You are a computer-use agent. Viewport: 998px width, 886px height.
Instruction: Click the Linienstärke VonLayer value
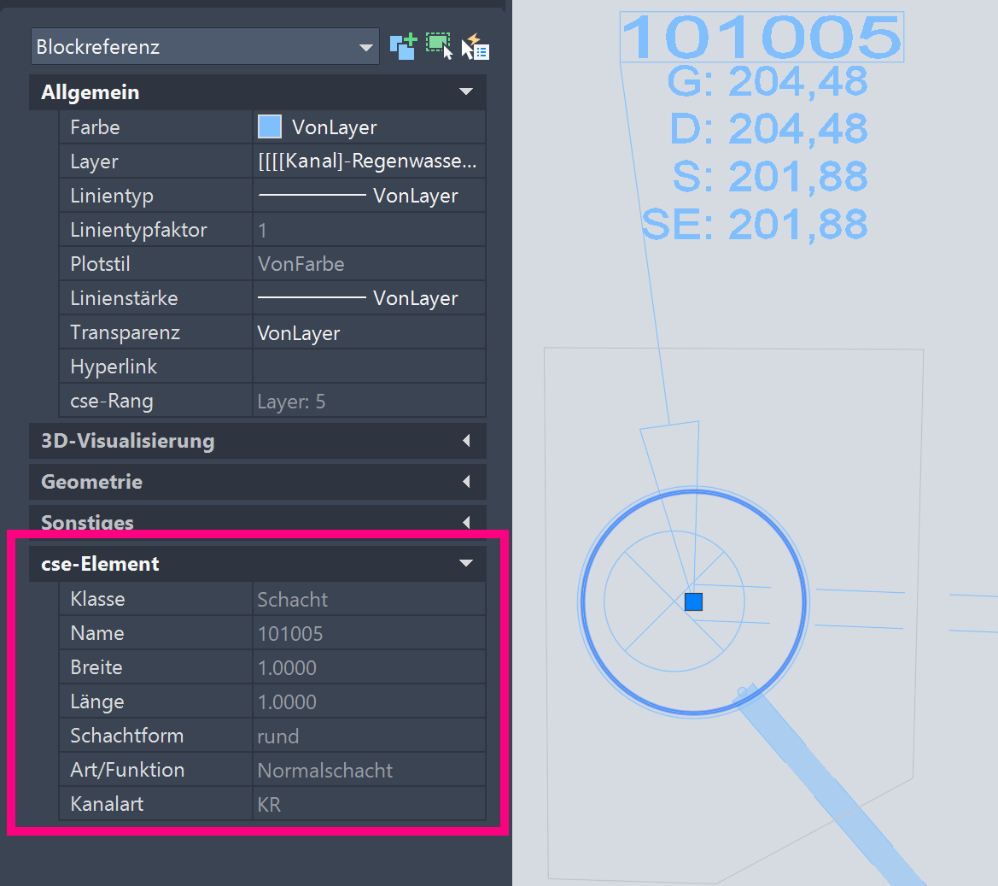[x=368, y=298]
